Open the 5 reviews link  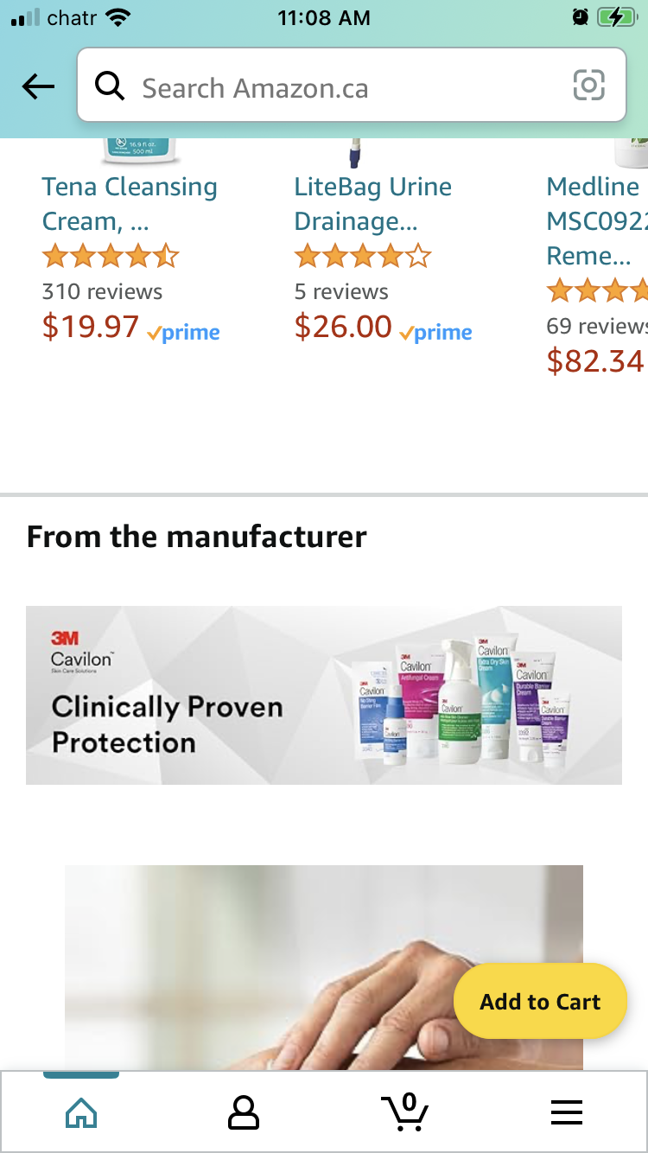(x=341, y=292)
